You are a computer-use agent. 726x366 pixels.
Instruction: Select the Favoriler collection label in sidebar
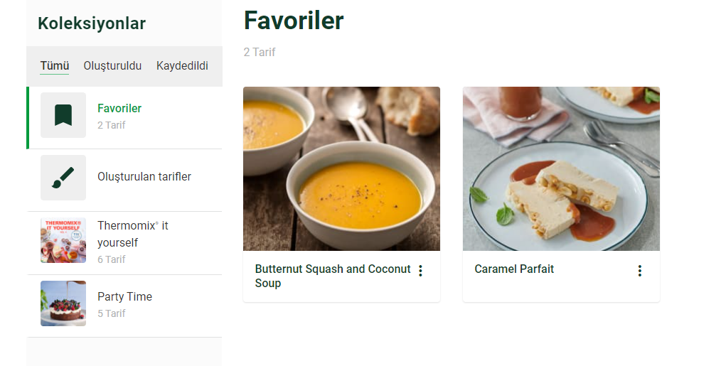(x=119, y=109)
